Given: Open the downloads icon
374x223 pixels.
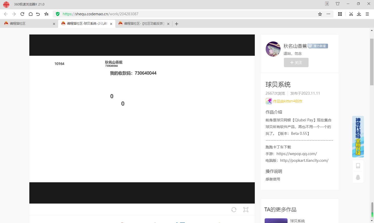Looking at the screenshot, I should (x=359, y=14).
